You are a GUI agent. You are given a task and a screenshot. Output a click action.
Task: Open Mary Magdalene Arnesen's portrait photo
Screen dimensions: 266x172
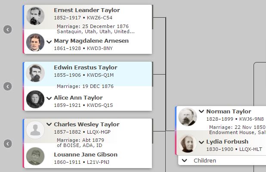coord(35,42)
